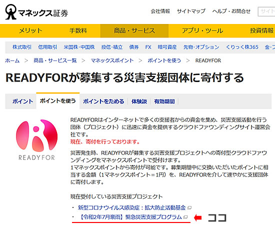Viewport: 275px width, 230px height.
Task: Go to マネックスポイント breadcrumb
Action: pos(112,60)
